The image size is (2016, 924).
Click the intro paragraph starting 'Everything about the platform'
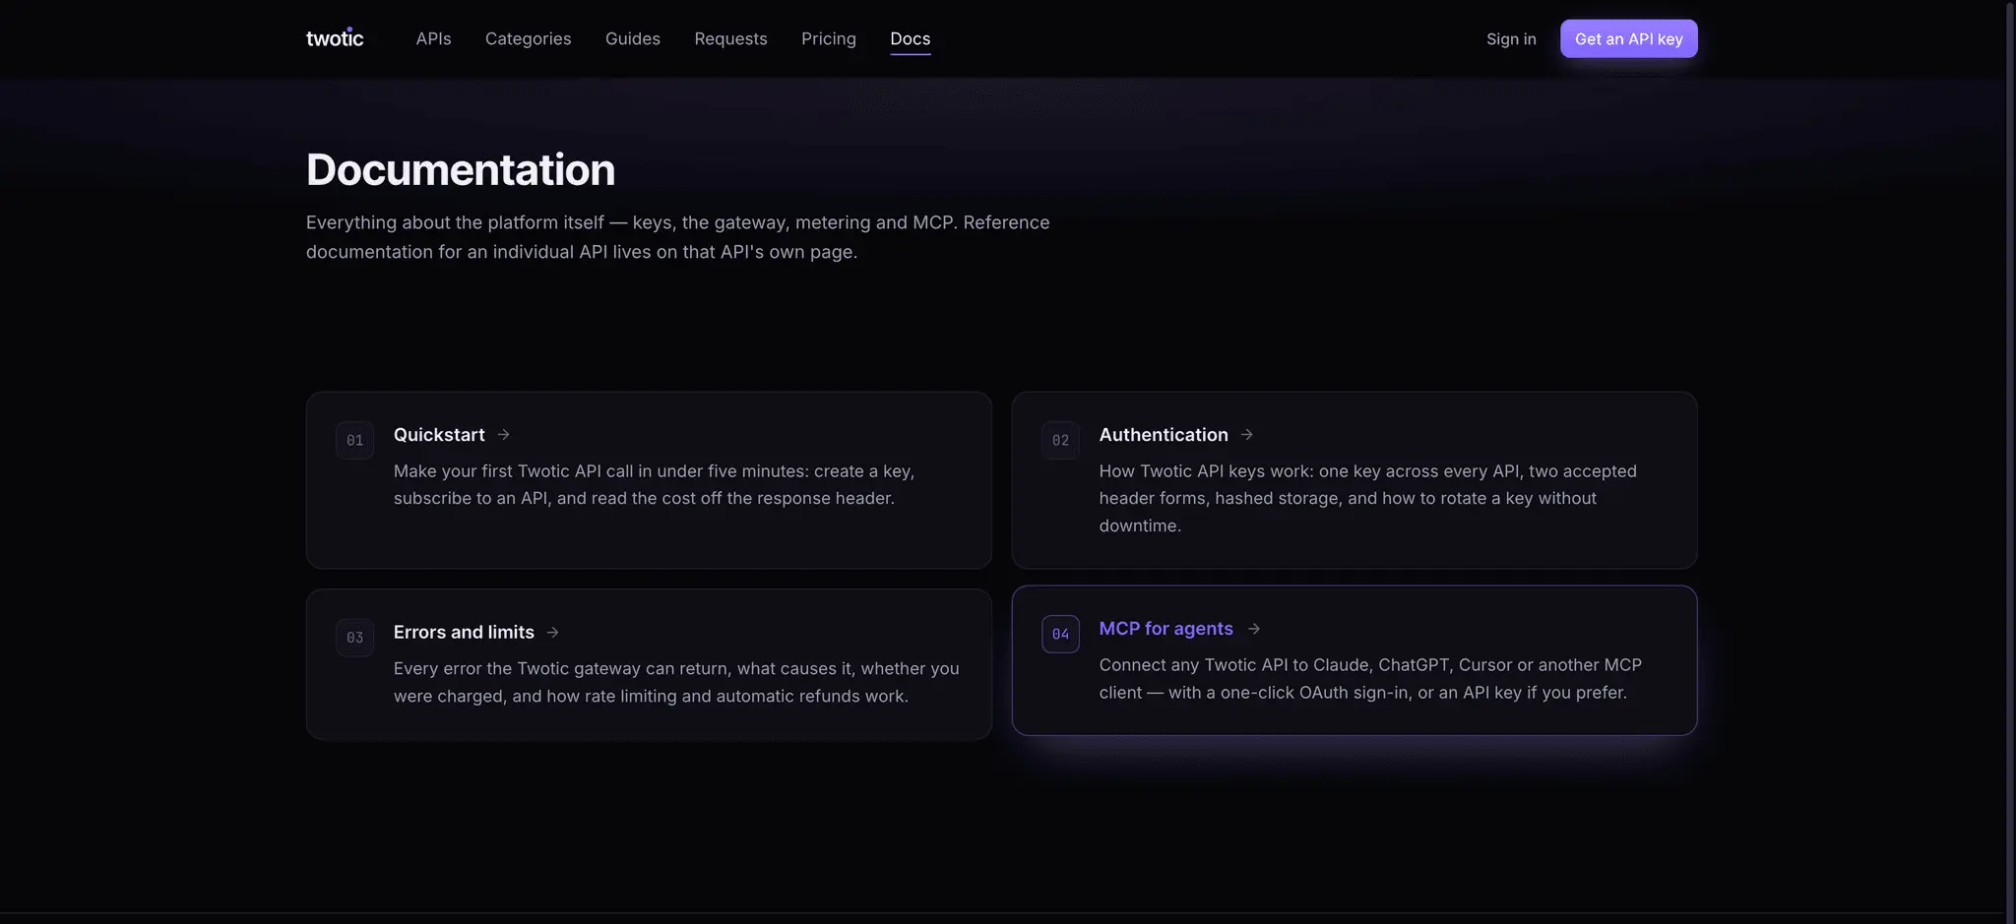click(677, 237)
